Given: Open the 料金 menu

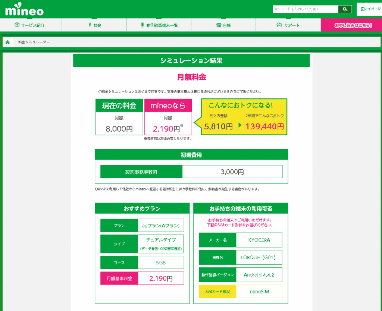Looking at the screenshot, I should pos(94,25).
